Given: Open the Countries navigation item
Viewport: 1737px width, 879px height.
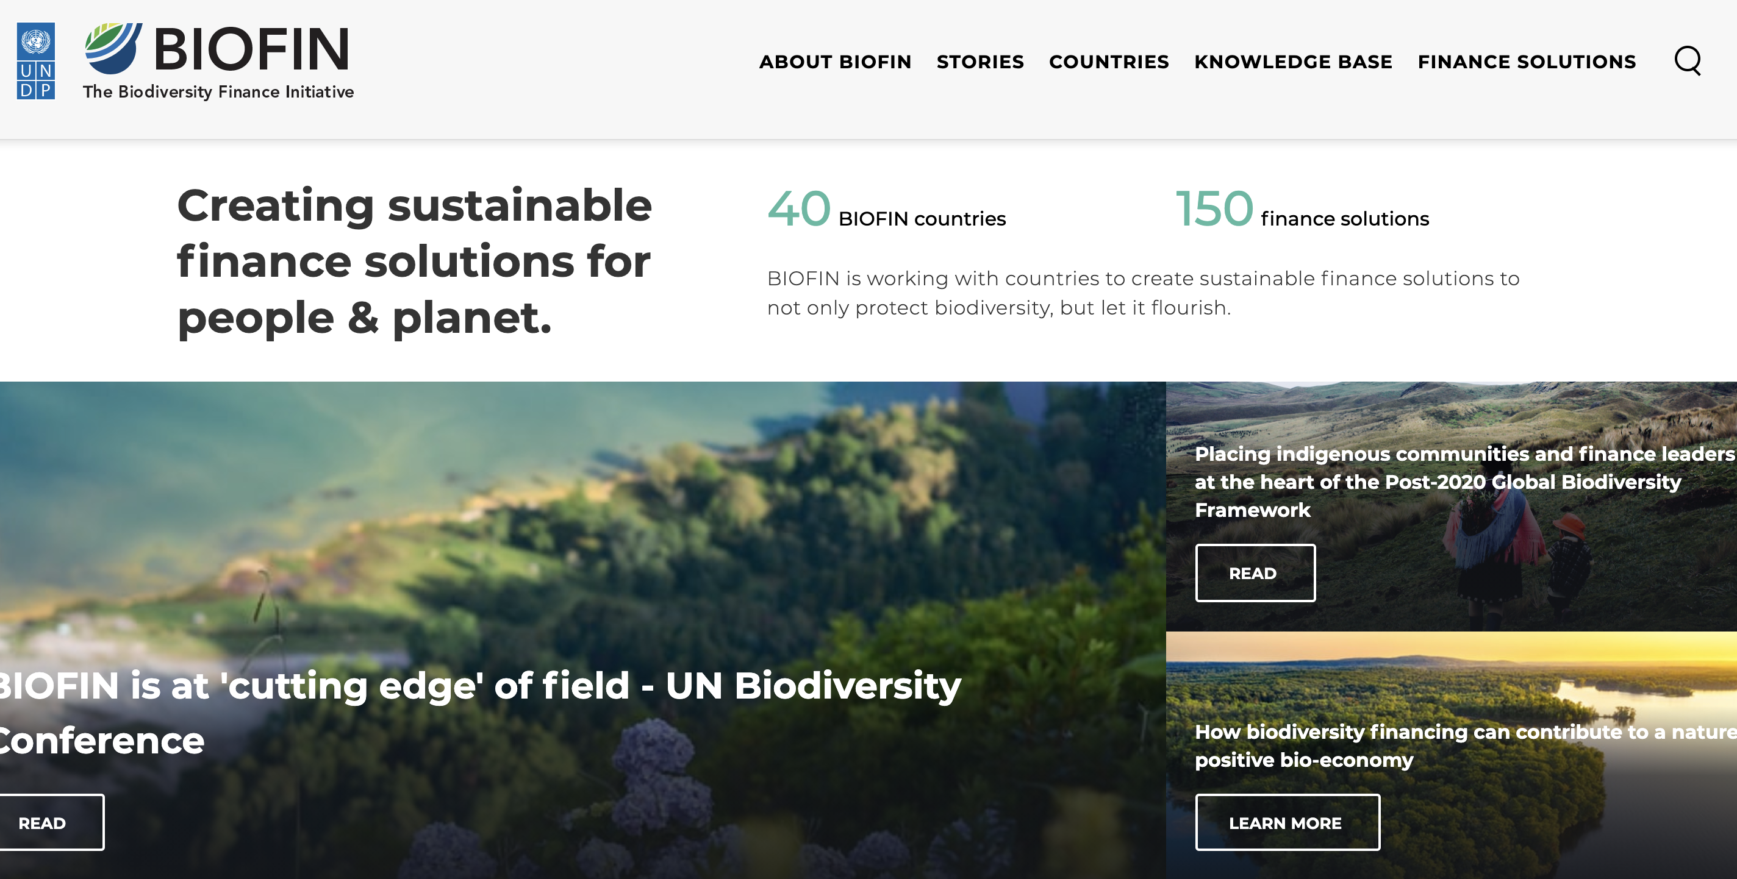Looking at the screenshot, I should (x=1109, y=62).
